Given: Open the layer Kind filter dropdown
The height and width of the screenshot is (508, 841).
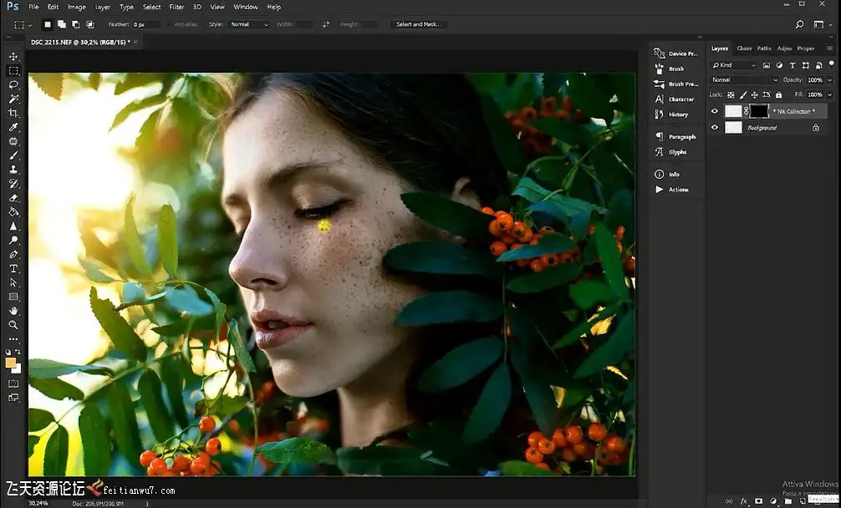Looking at the screenshot, I should point(735,65).
